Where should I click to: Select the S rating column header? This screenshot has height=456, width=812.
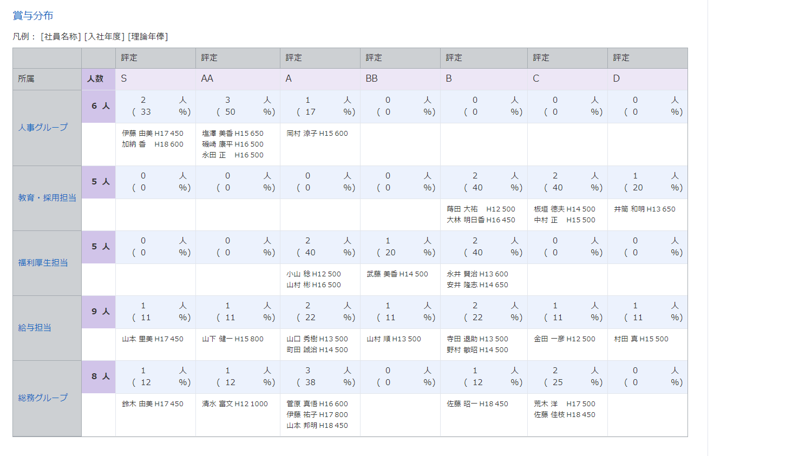pyautogui.click(x=124, y=79)
